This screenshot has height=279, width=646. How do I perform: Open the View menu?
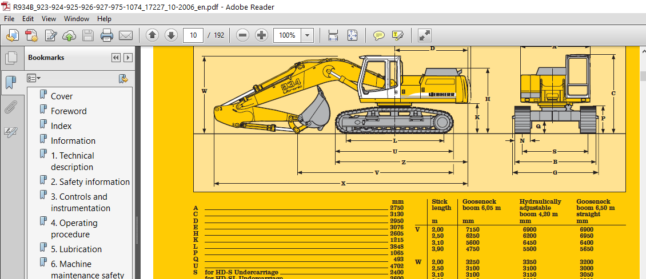point(49,18)
